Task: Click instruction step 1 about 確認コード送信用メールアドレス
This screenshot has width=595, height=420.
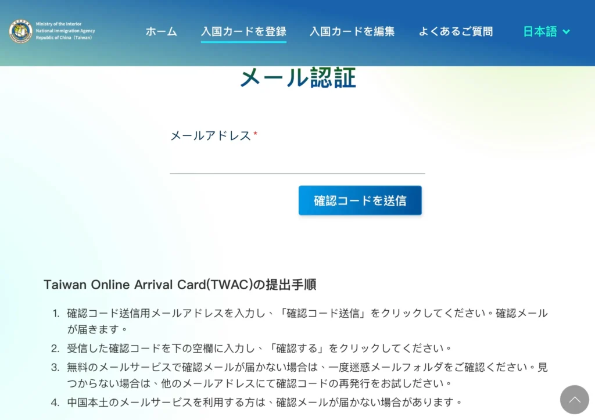Action: point(307,321)
